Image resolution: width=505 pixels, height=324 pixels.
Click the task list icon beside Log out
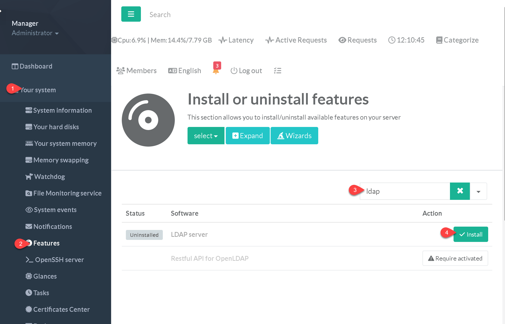(x=277, y=71)
